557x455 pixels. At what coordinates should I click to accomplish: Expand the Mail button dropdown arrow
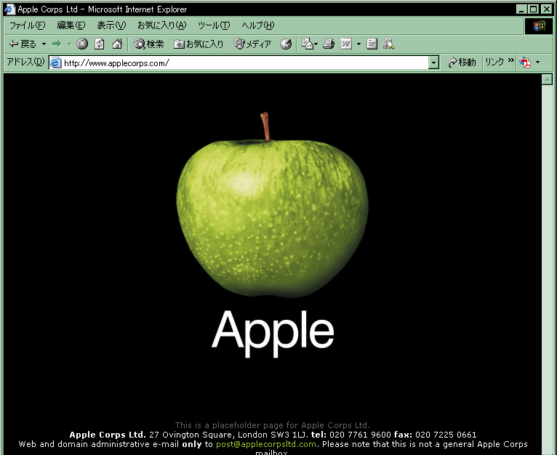click(316, 44)
